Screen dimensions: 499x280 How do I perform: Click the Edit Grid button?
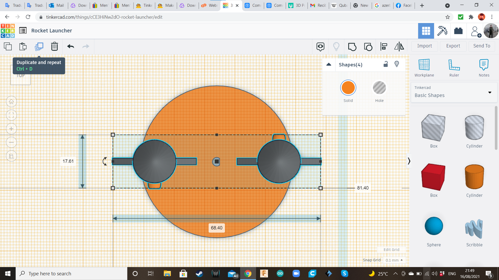(x=391, y=250)
